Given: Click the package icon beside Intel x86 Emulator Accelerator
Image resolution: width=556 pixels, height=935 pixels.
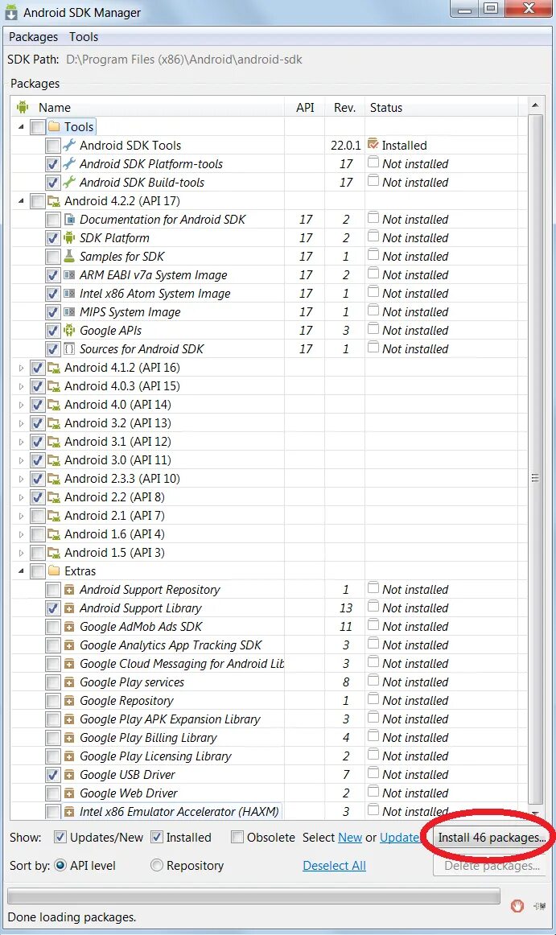Looking at the screenshot, I should tap(69, 812).
